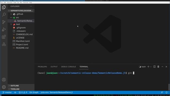Split the terminal panel

click(154, 67)
